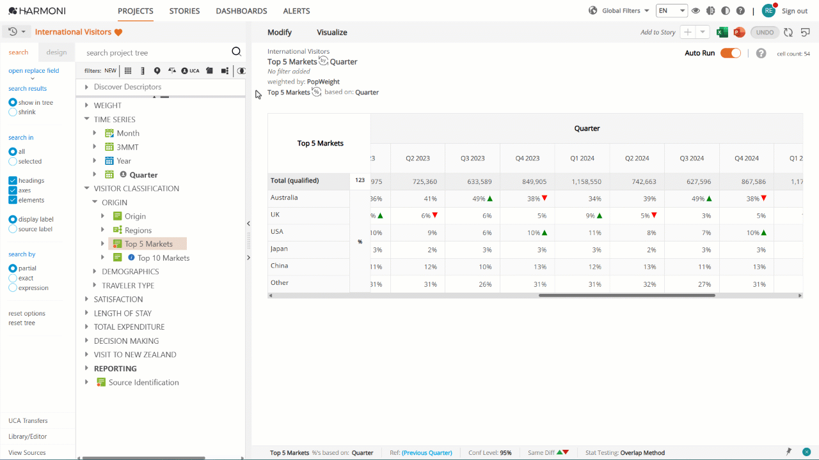The width and height of the screenshot is (819, 460).
Task: Click the horizontal table scrollbar
Action: point(626,295)
